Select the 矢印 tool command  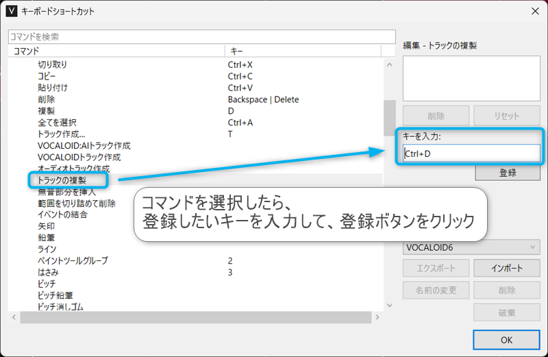pyautogui.click(x=46, y=226)
